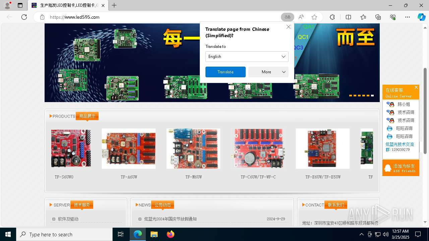The image size is (429, 241).
Task: Select the 公司动态 news tab
Action: (x=163, y=205)
